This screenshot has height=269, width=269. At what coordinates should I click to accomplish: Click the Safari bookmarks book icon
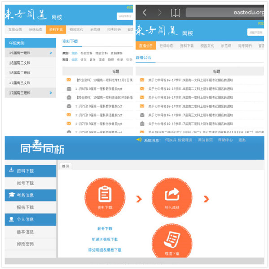(x=176, y=12)
